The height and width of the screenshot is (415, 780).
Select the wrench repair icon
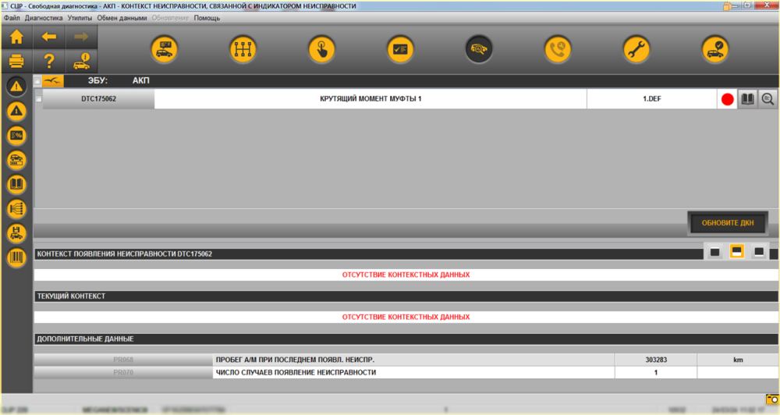point(636,49)
